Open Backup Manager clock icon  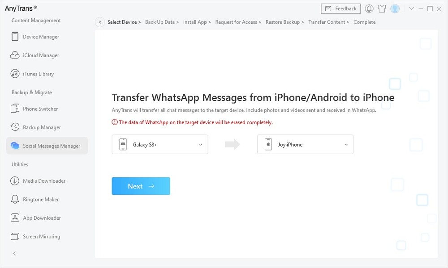coord(15,127)
